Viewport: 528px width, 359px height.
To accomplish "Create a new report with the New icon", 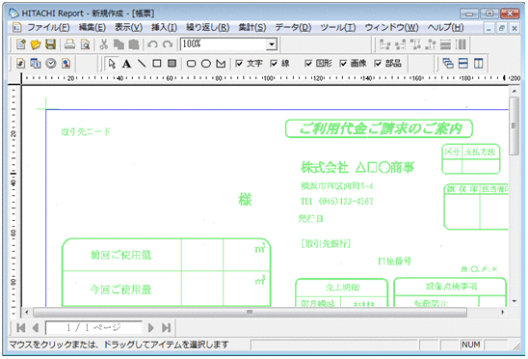I will (x=21, y=44).
